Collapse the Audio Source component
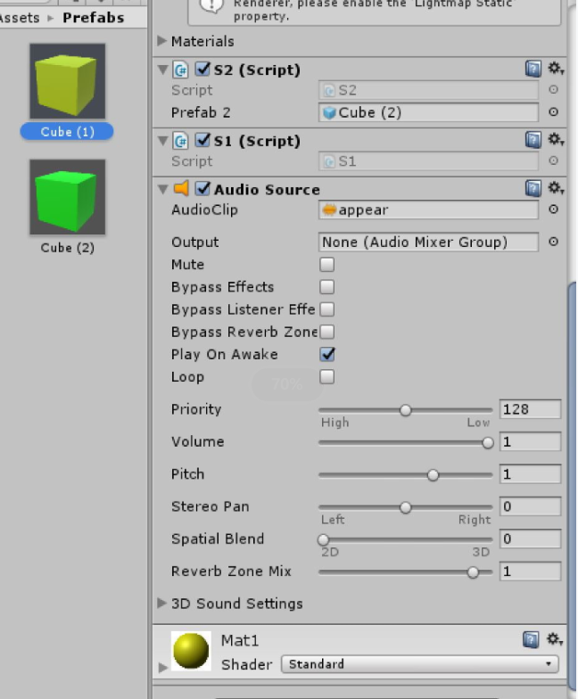 click(162, 189)
